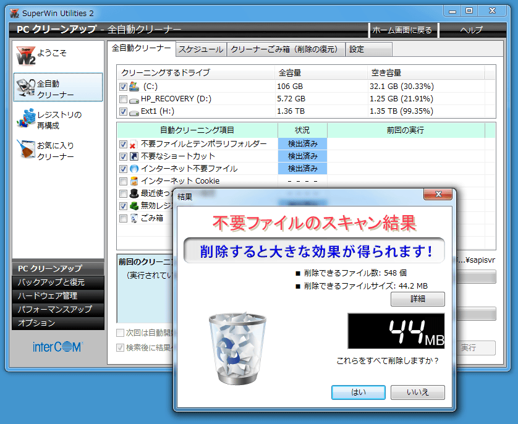Screen dimensions: 518x424
Task: Select the オプション section
Action: coord(58,323)
